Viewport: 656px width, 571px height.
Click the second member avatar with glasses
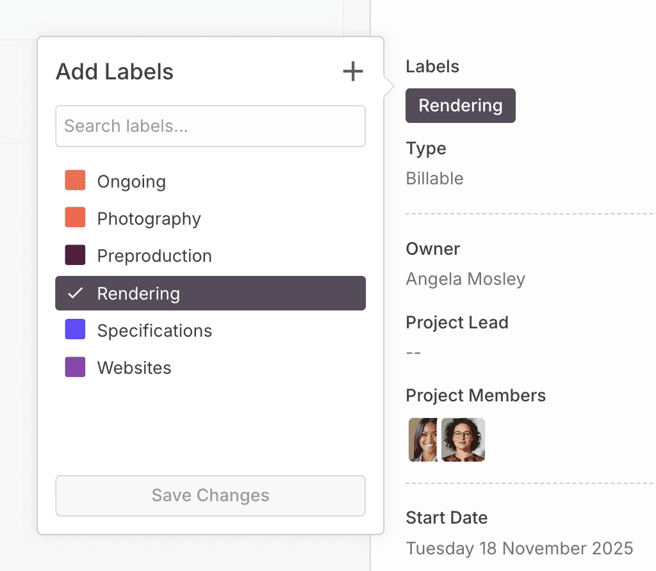[463, 440]
